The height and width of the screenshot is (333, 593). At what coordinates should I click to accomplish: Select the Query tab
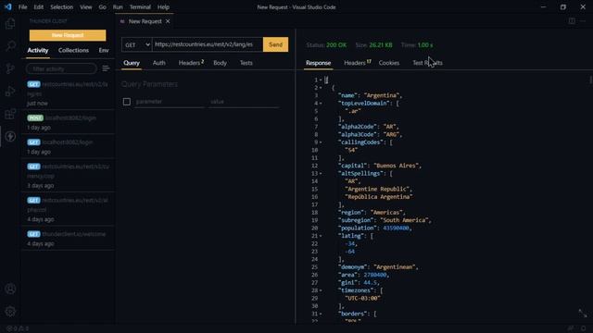[x=132, y=63]
